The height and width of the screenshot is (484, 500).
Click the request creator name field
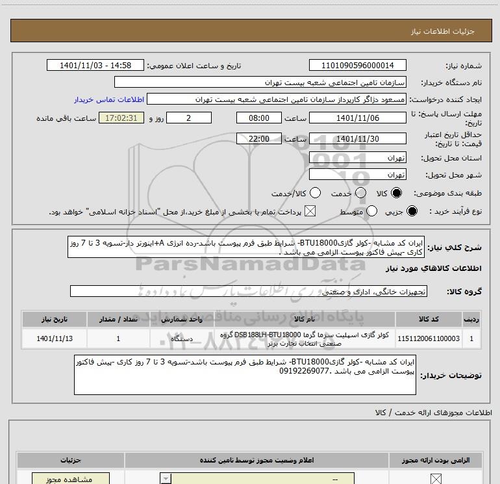tap(277, 99)
